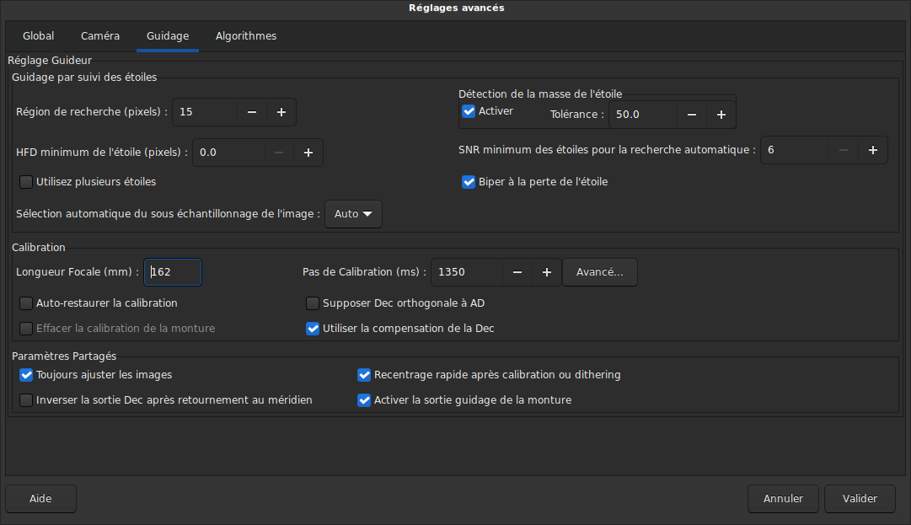Disable Biper à la perte de l'étoile
911x525 pixels.
[469, 181]
